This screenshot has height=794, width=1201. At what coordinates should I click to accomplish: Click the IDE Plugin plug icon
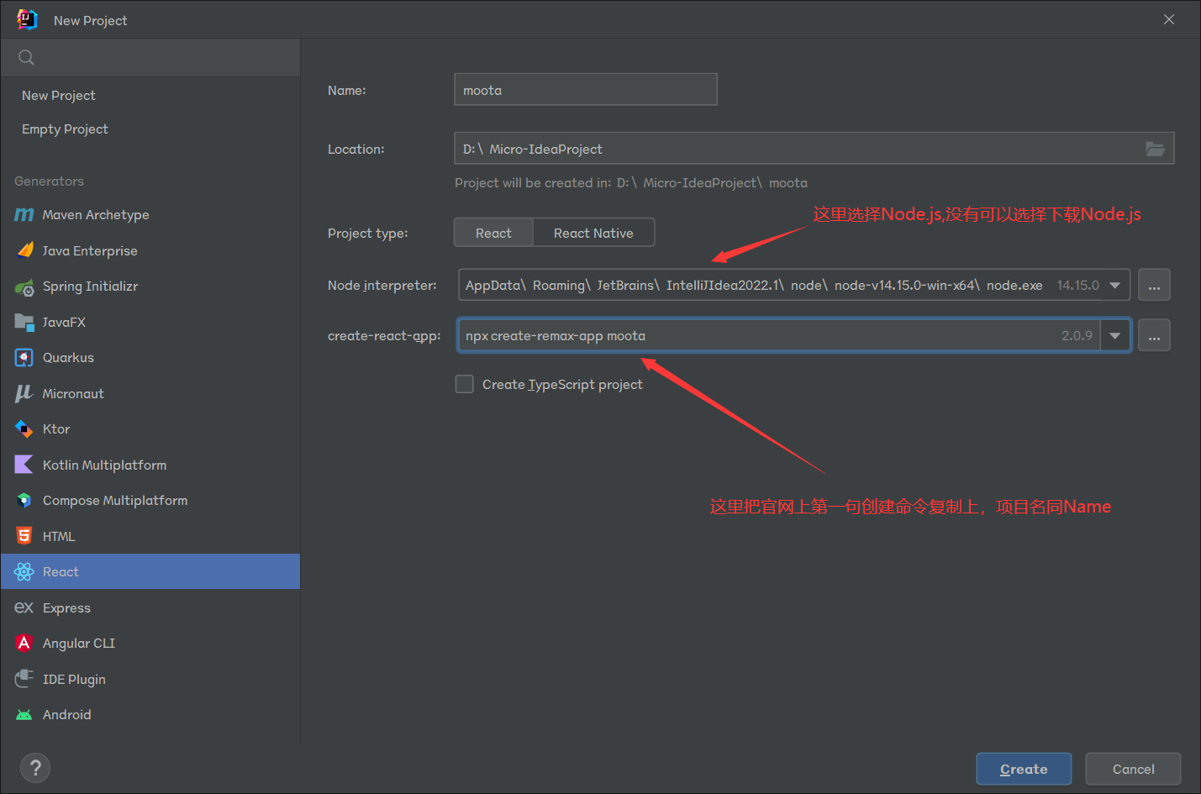(24, 679)
